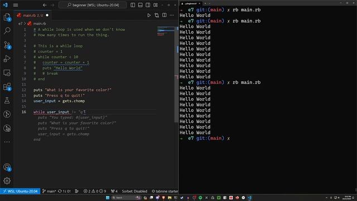This screenshot has width=357, height=201.
Task: Click the minimap code overview
Action: [166, 31]
